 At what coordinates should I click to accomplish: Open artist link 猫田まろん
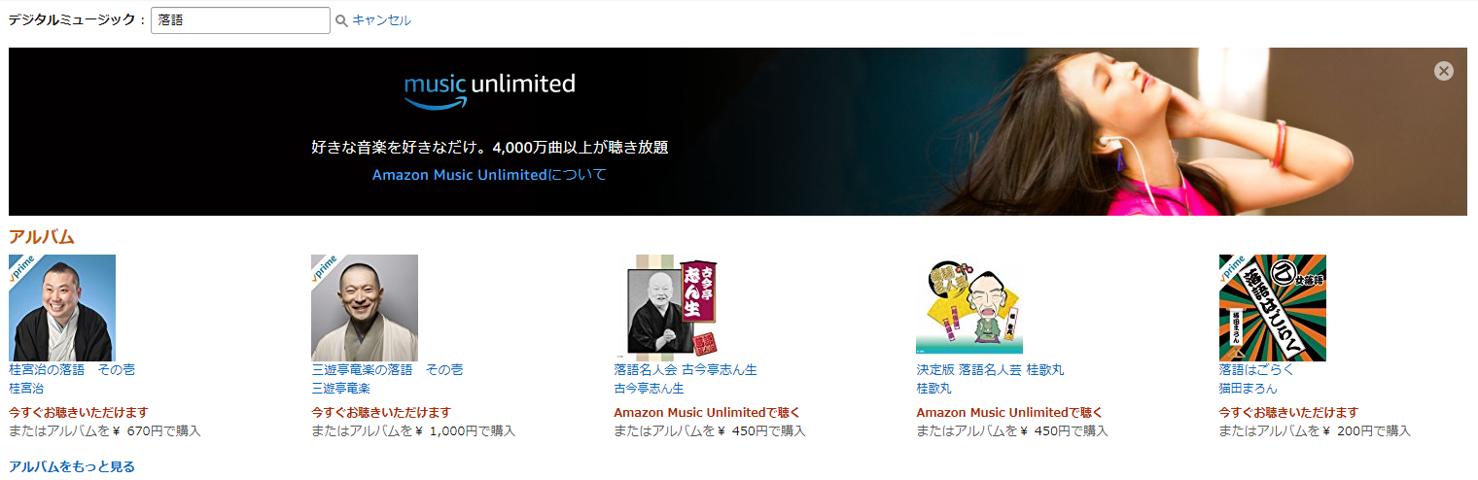[1249, 389]
